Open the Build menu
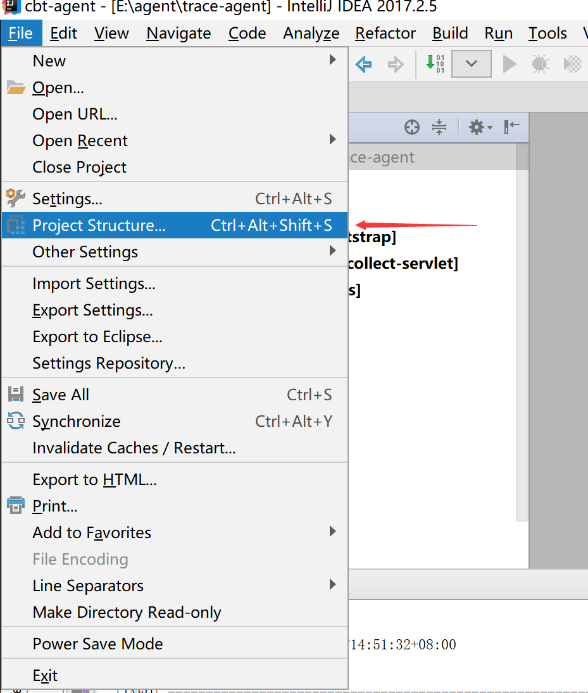 coord(450,33)
